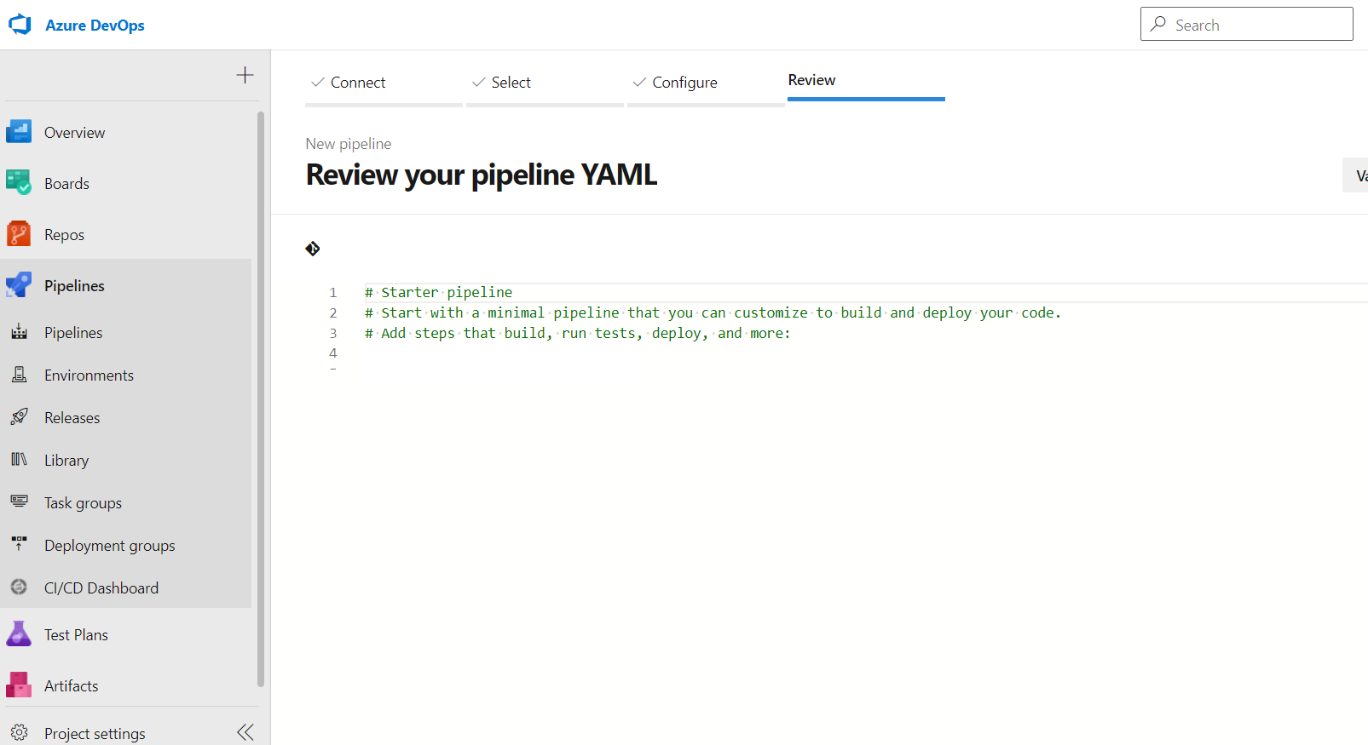Image resolution: width=1368 pixels, height=745 pixels.
Task: Click the Azure DevOps logo icon
Action: [x=20, y=25]
